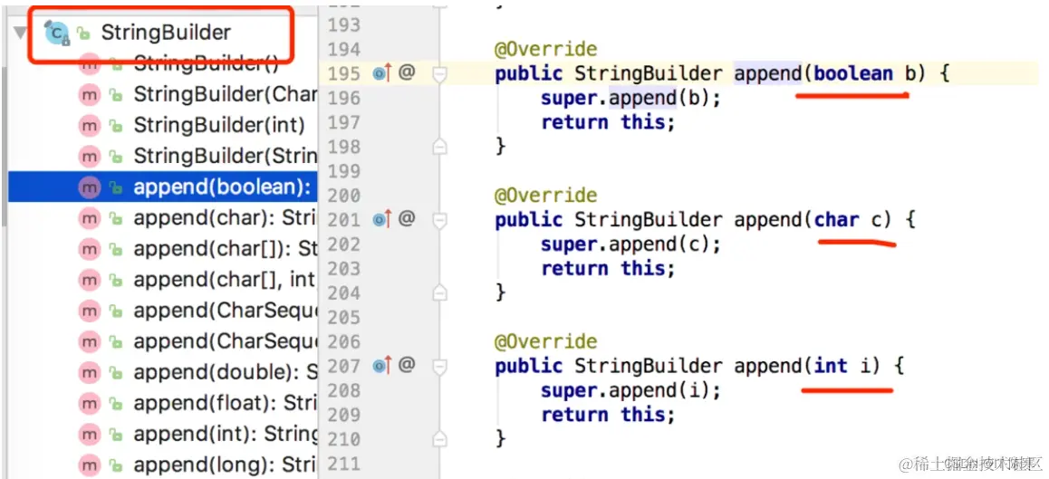Fold the append(int i) method at line 207

[x=439, y=367]
